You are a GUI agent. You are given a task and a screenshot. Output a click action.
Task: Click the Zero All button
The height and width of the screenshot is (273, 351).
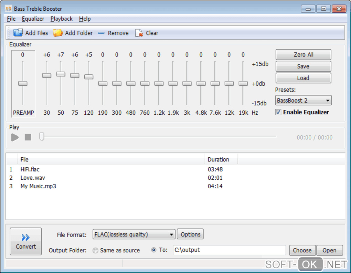tap(303, 55)
